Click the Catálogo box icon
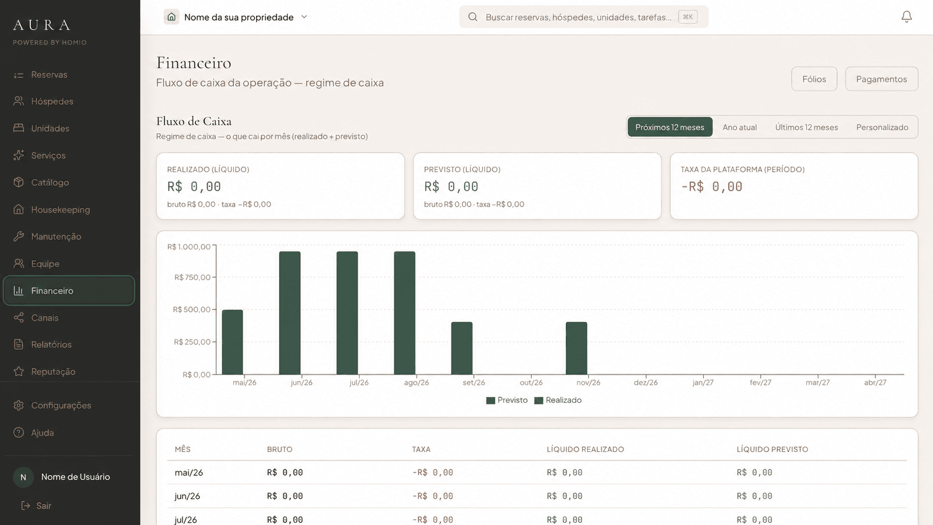This screenshot has width=933, height=525. 18,182
